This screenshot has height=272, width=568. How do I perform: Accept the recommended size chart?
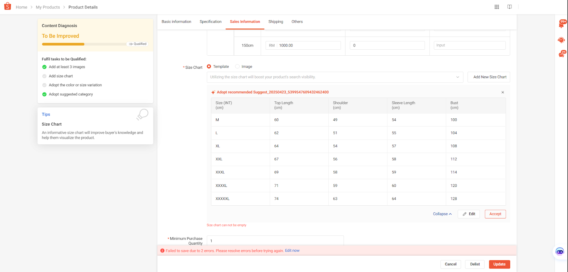pyautogui.click(x=495, y=214)
